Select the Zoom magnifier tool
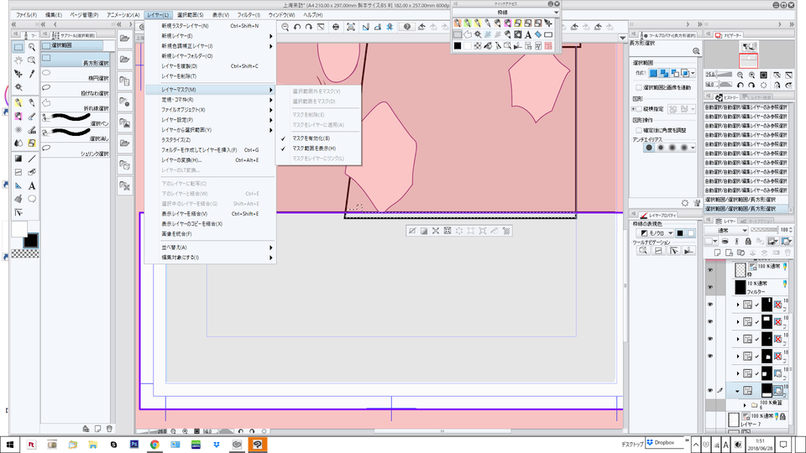 pyautogui.click(x=32, y=47)
